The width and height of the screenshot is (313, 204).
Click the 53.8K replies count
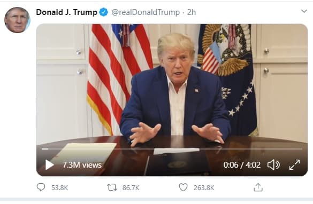[x=60, y=187]
